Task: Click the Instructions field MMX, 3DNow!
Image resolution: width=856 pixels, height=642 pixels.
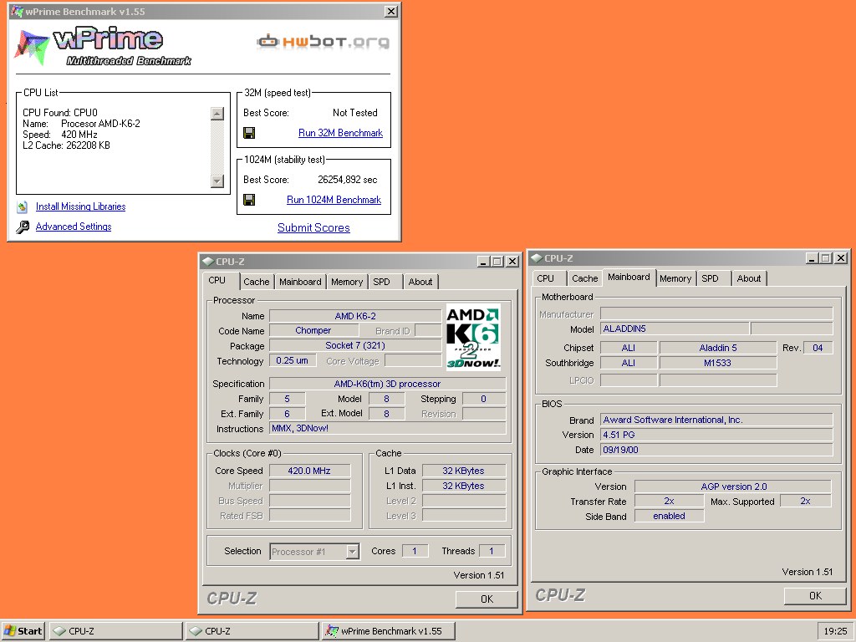Action: [388, 429]
